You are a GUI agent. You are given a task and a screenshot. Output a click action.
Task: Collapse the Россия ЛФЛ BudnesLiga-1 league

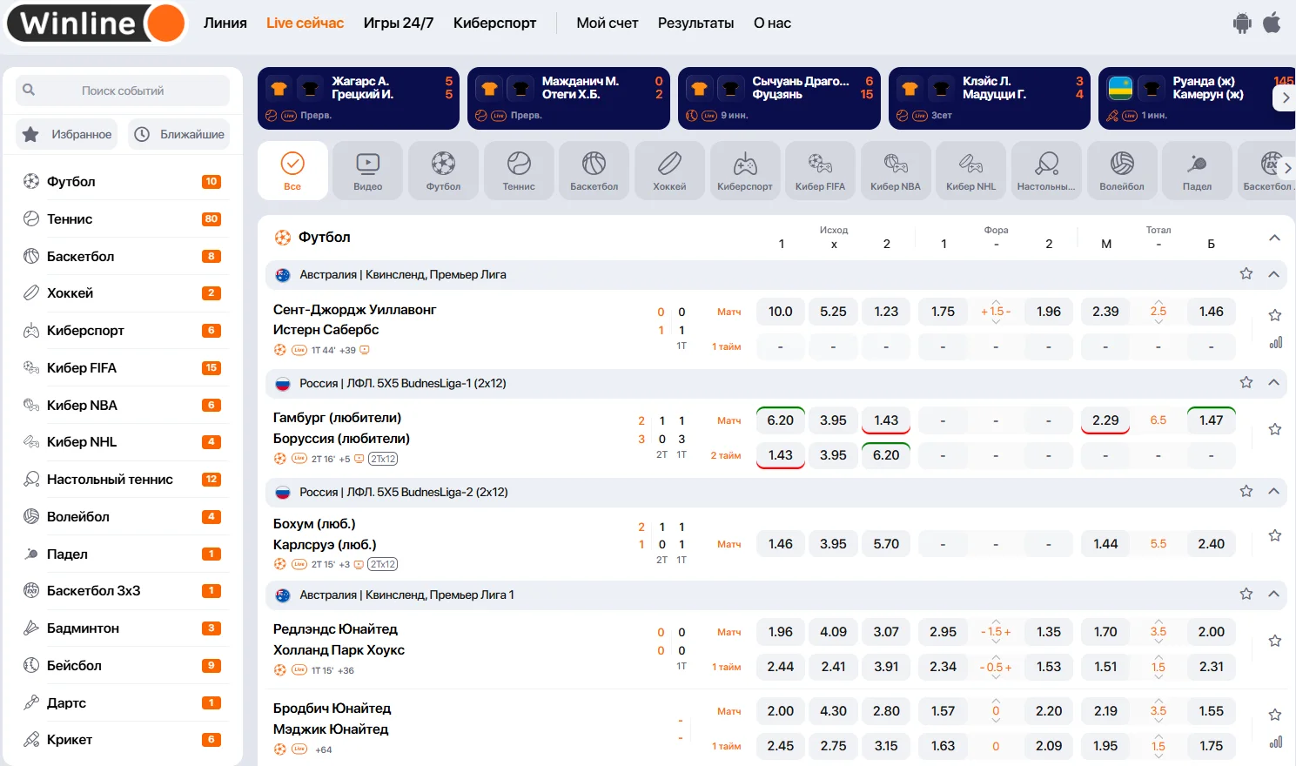coord(1273,383)
